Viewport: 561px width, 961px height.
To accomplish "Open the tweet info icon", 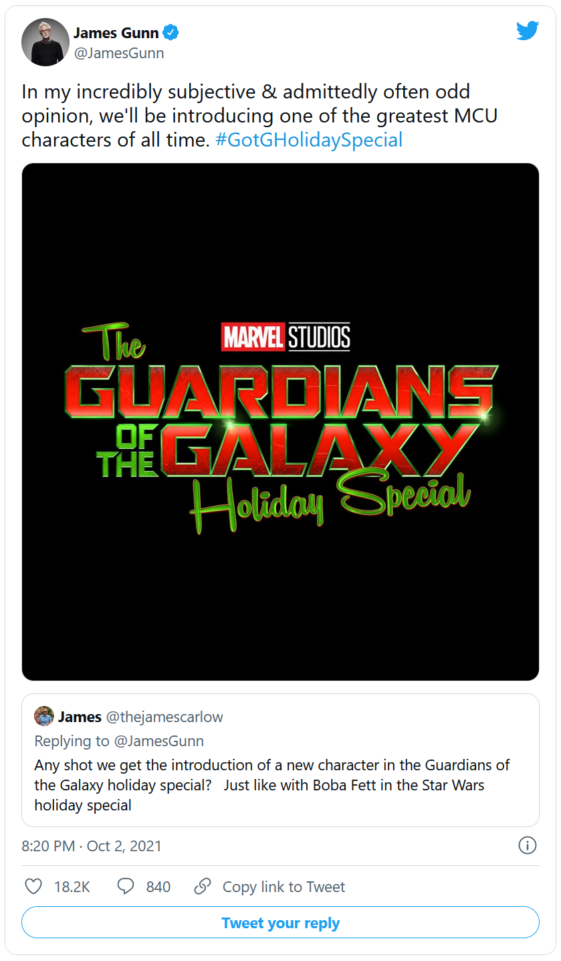I will (528, 845).
